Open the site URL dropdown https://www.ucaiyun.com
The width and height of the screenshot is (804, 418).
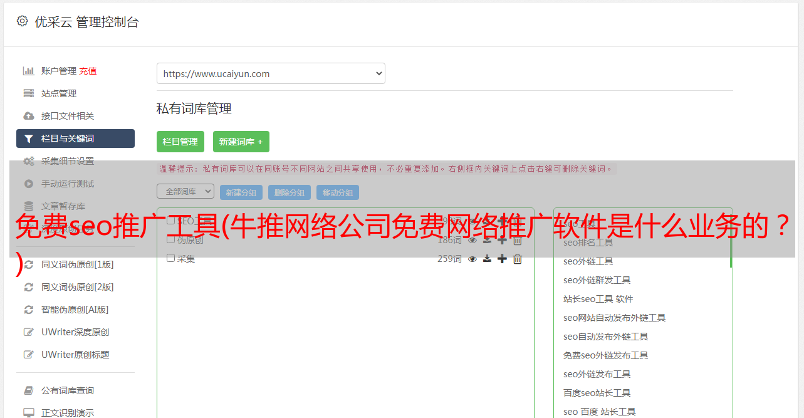[271, 73]
